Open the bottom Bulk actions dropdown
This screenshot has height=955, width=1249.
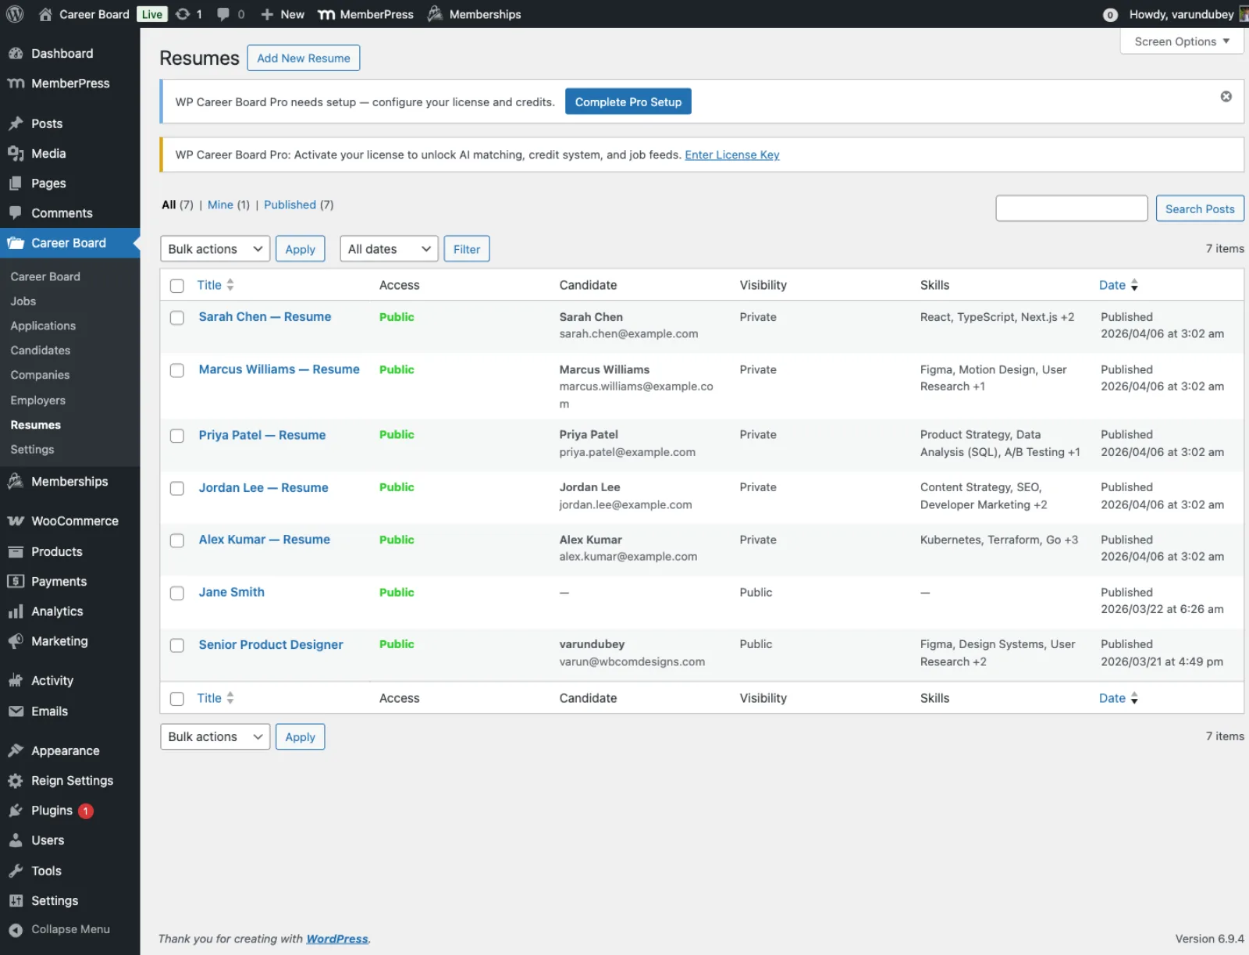click(215, 736)
